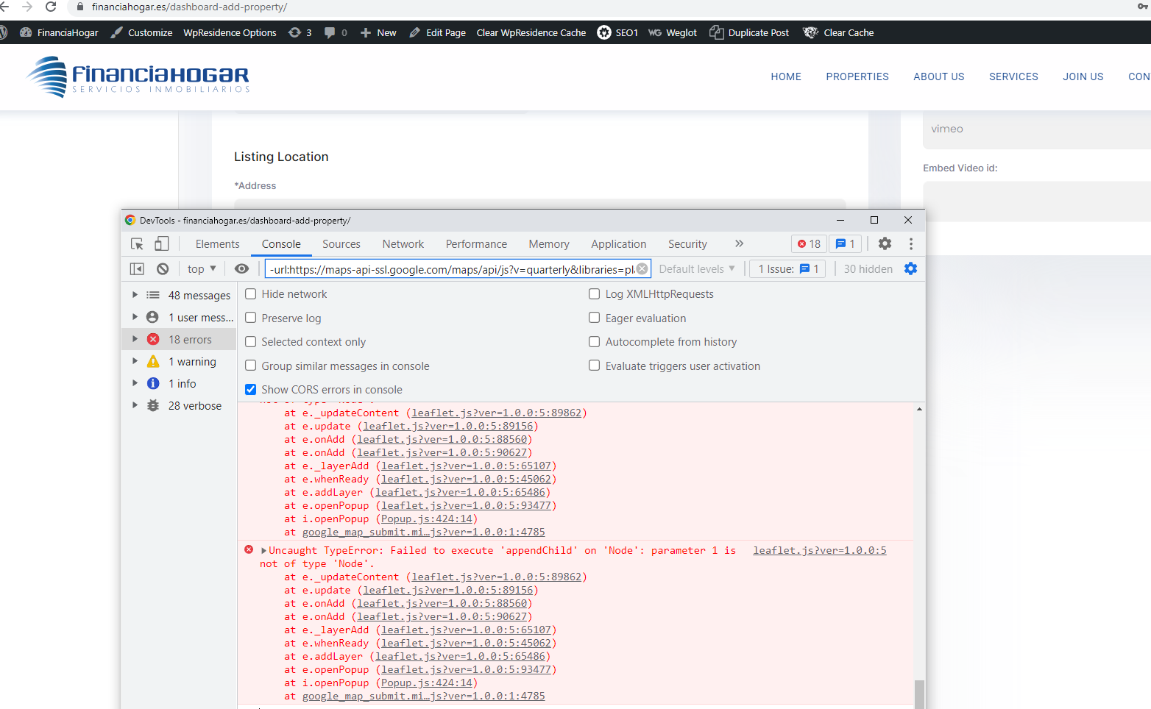Go back in the browser

(x=4, y=7)
